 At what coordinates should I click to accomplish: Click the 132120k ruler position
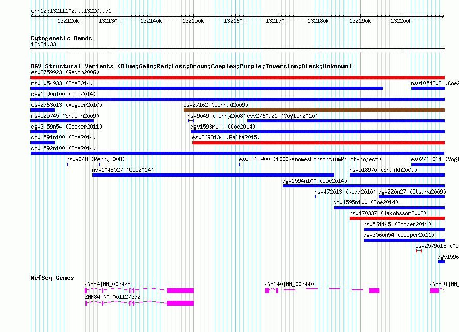(68, 21)
